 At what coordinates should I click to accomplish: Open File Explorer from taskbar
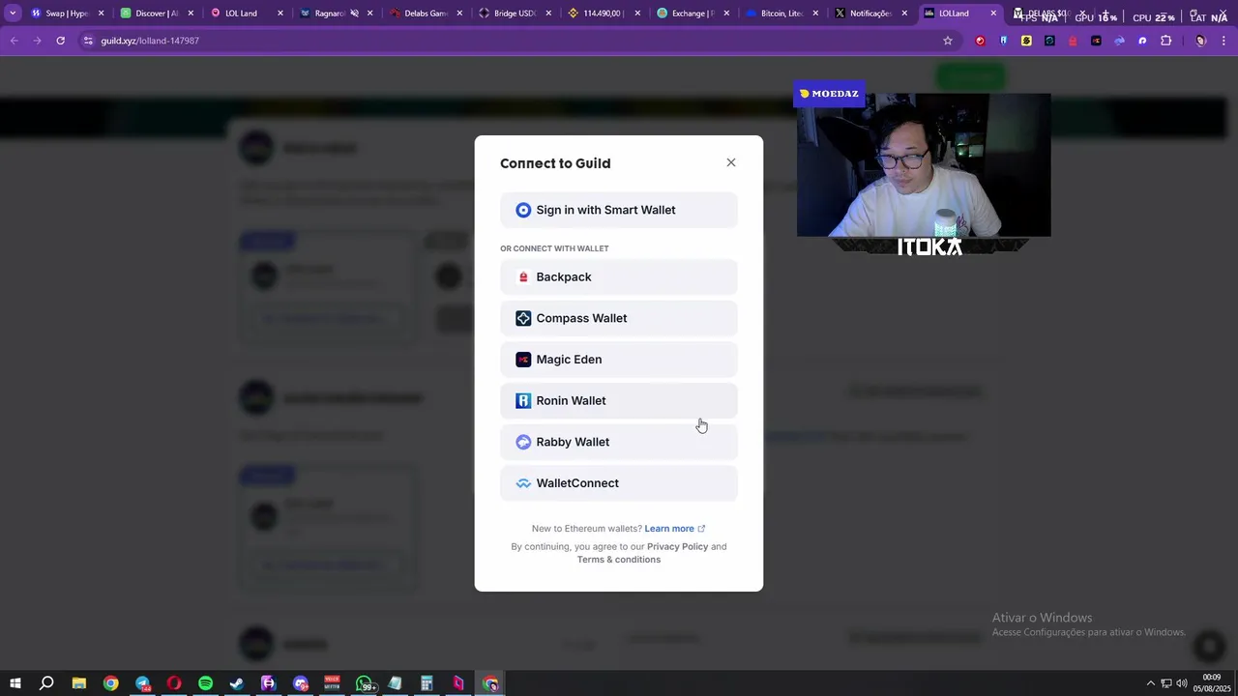coord(79,683)
